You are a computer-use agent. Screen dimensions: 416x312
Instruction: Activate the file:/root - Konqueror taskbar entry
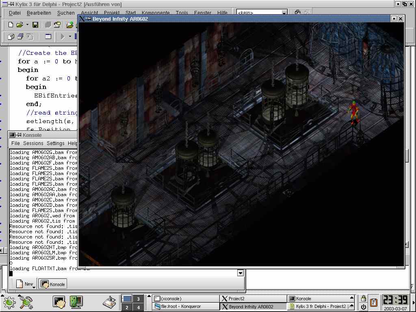click(x=186, y=306)
